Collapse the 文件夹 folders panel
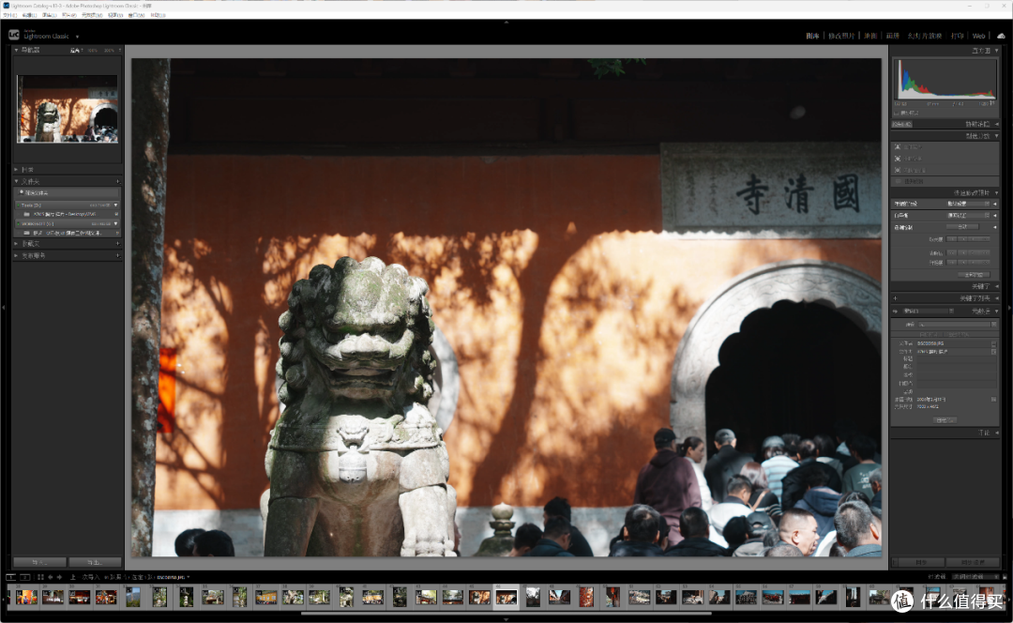1013x623 pixels. pyautogui.click(x=17, y=182)
